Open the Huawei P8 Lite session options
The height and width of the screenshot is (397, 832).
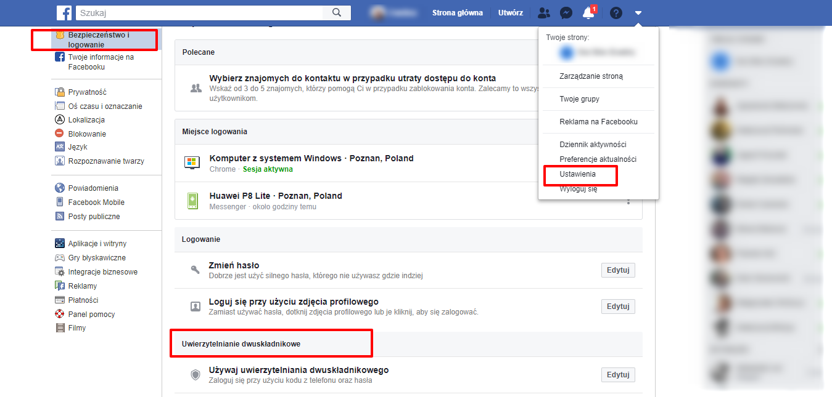(628, 201)
